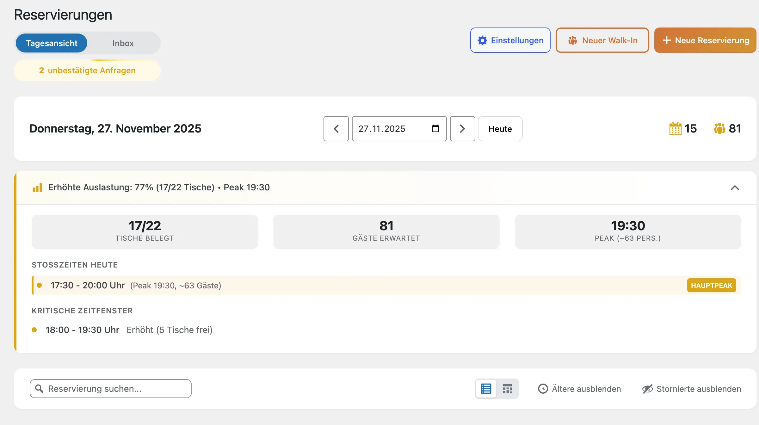Click the plus icon for new reservation
The height and width of the screenshot is (425, 759).
[x=666, y=40]
